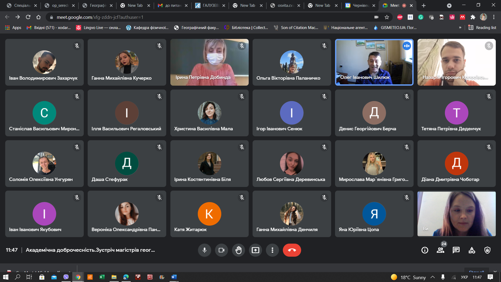Screen dimensions: 501x282
Task: Switch УКР keyboard language
Action: coord(464,277)
